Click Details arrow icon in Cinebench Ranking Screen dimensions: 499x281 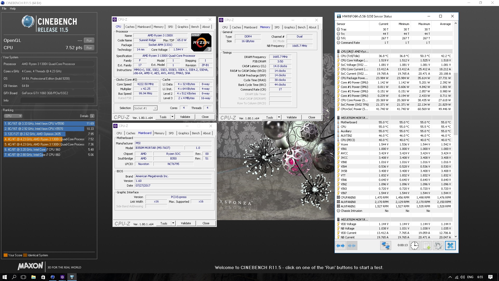click(92, 116)
